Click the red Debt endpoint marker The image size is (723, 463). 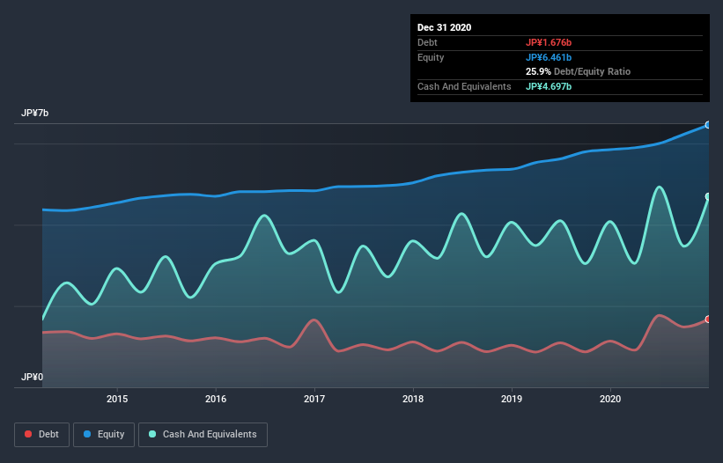708,320
